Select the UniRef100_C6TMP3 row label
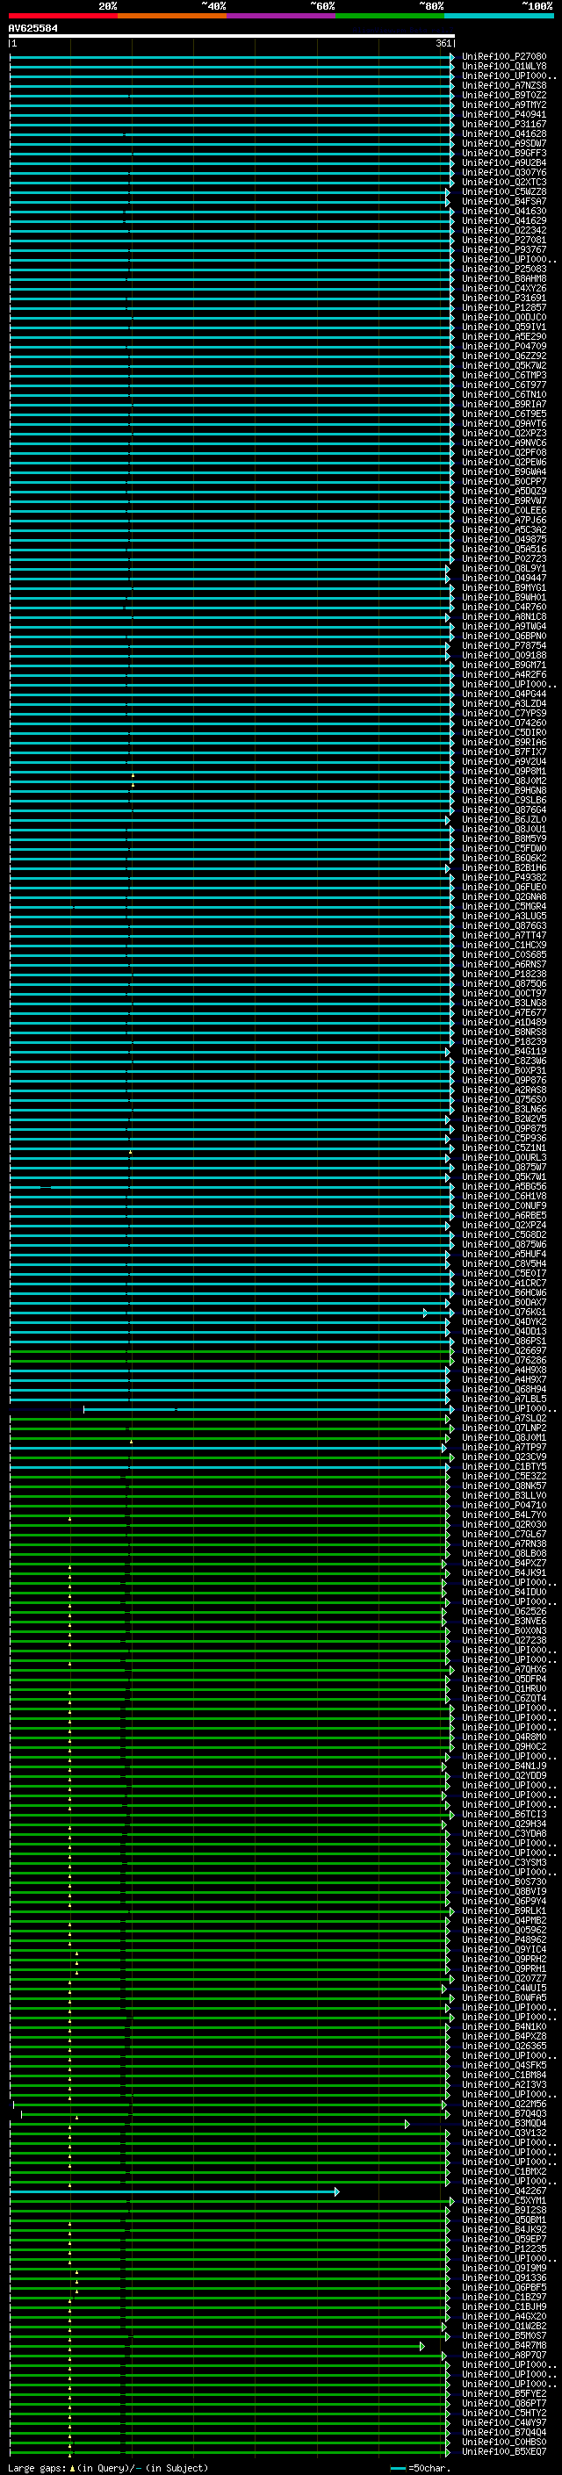 pos(503,376)
